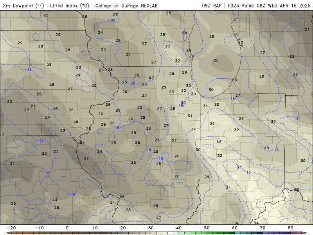Click the "-20" color scale label
The height and width of the screenshot is (235, 313).
pos(11,228)
